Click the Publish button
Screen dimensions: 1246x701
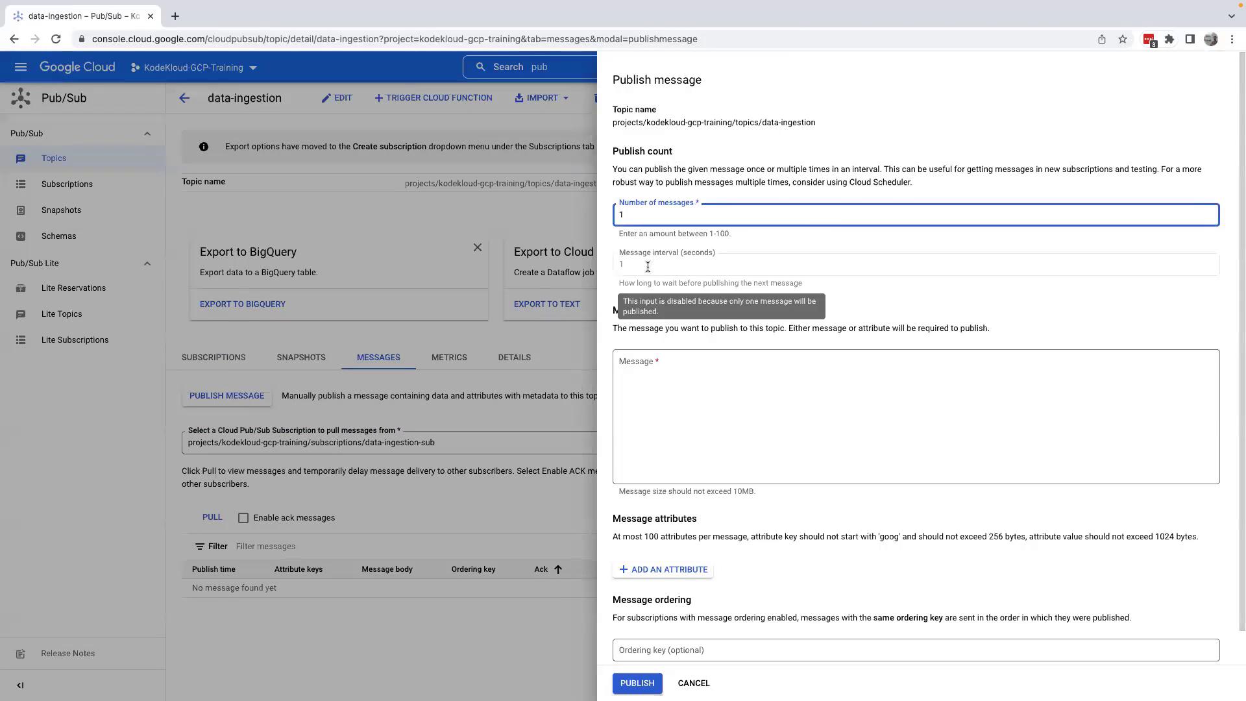pos(637,683)
